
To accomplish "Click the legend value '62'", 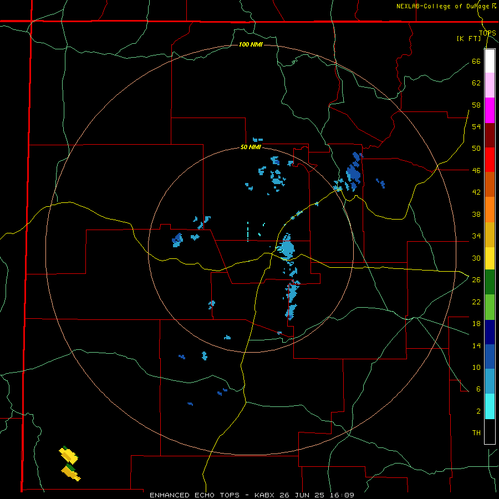I will tap(476, 83).
